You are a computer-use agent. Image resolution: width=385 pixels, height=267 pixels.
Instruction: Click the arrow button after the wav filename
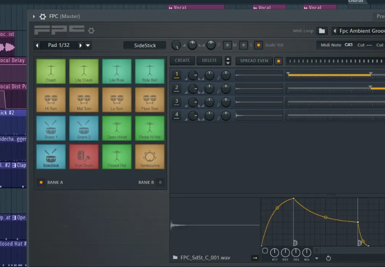click(255, 258)
